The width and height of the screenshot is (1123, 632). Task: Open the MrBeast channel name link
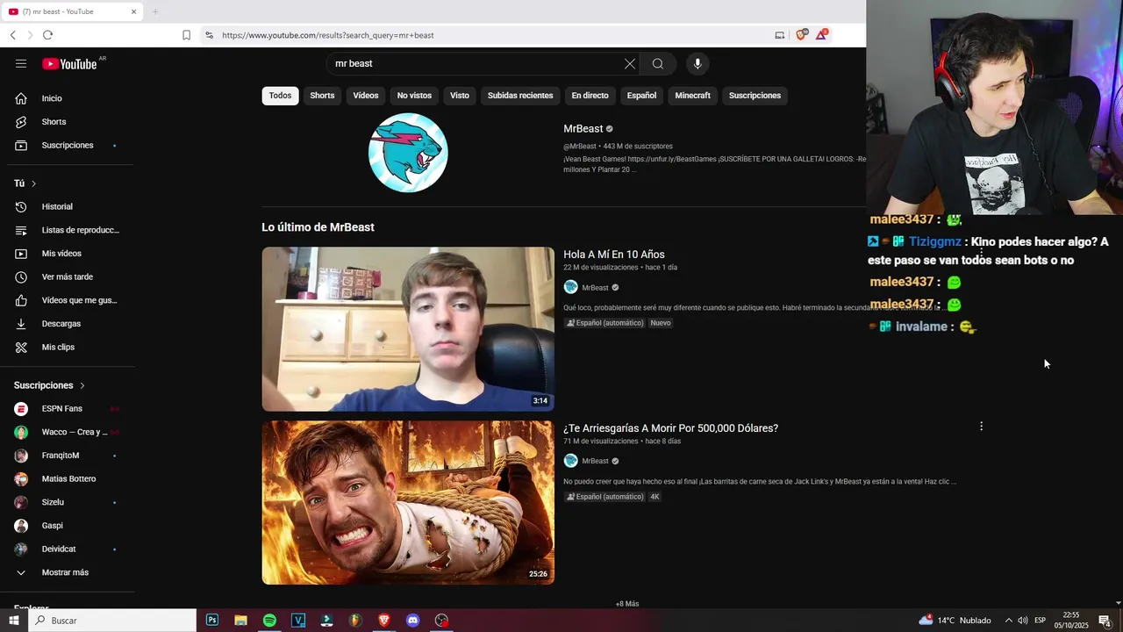(583, 129)
